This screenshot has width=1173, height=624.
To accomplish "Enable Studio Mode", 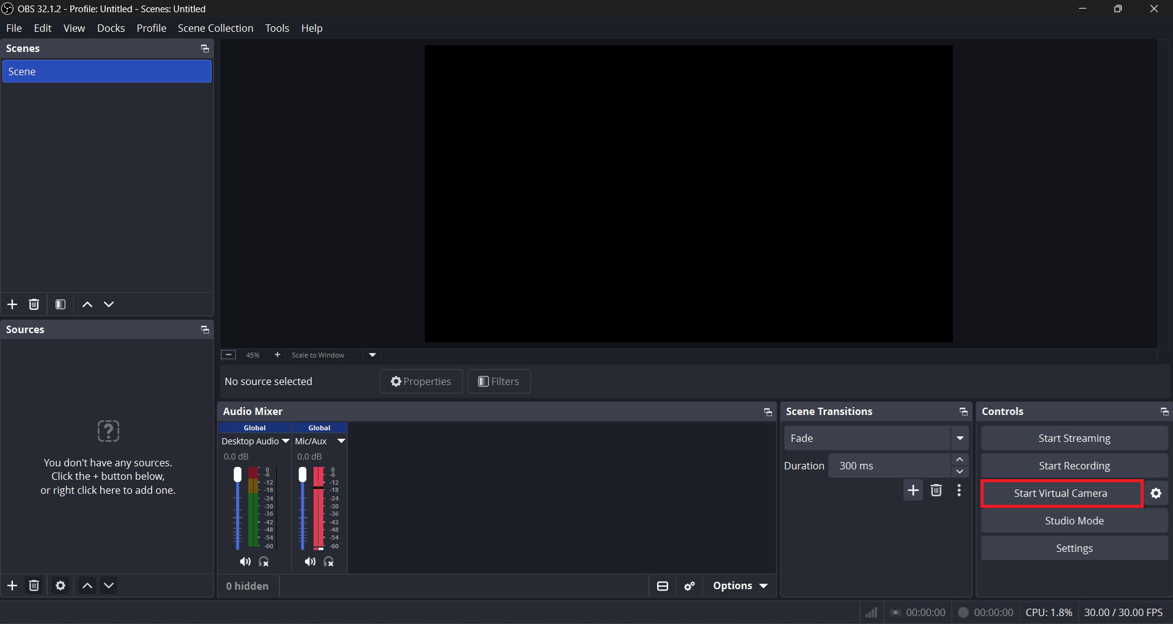I will [x=1075, y=521].
